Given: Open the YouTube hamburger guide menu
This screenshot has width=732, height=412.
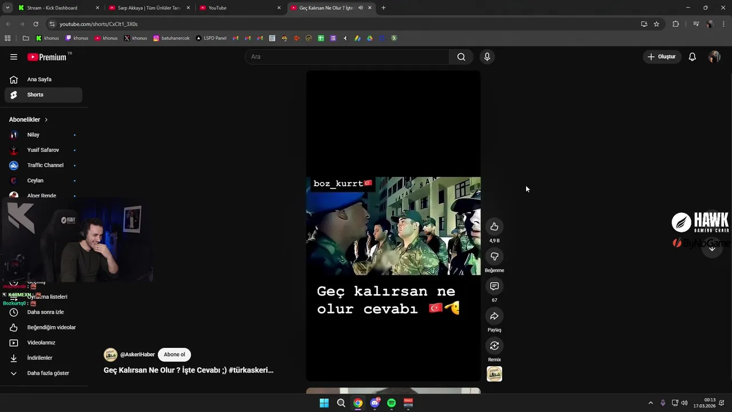Looking at the screenshot, I should (14, 57).
